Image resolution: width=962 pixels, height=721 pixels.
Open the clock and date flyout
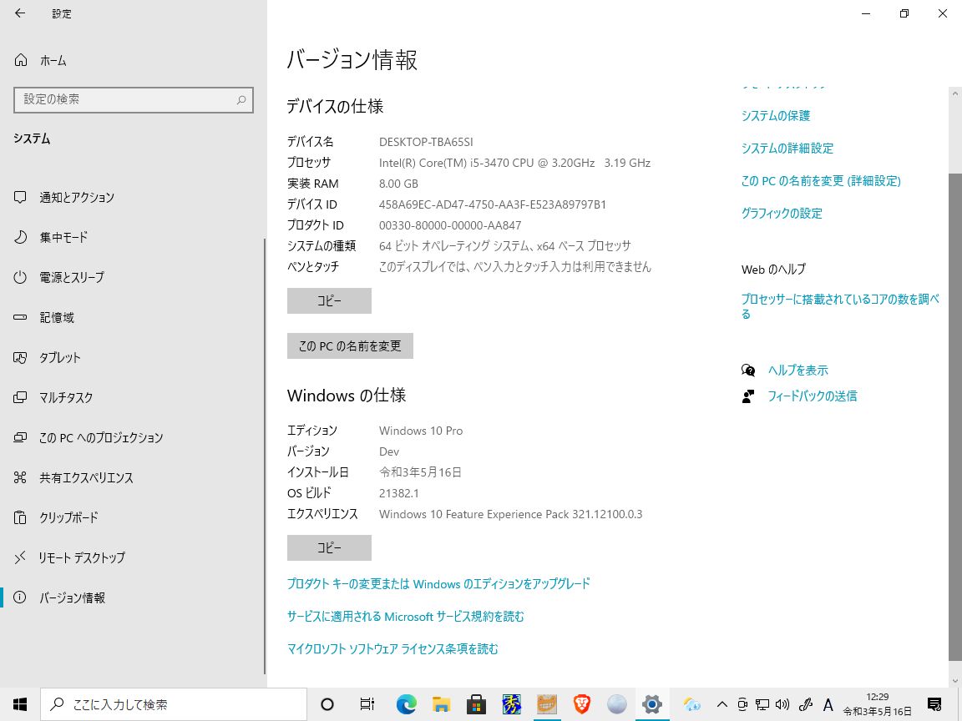878,704
